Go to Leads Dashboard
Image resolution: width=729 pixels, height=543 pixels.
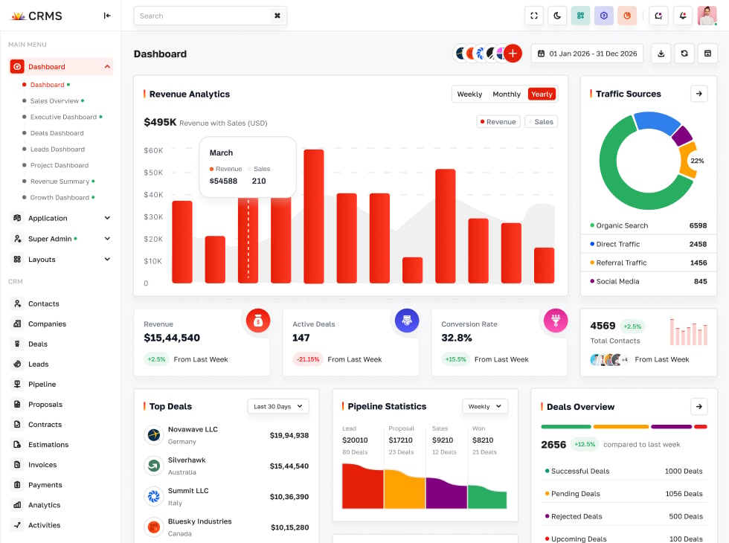(x=58, y=150)
